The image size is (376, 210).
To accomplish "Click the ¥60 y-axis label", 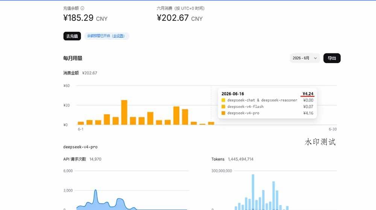I will pos(67,86).
